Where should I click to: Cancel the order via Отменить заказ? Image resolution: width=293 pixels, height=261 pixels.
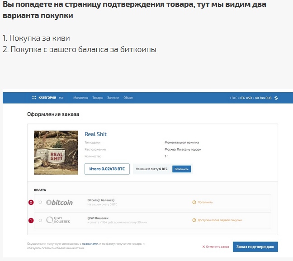tap(216, 247)
